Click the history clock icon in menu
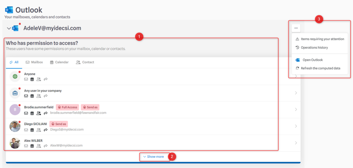The image size is (353, 168). tap(297, 47)
